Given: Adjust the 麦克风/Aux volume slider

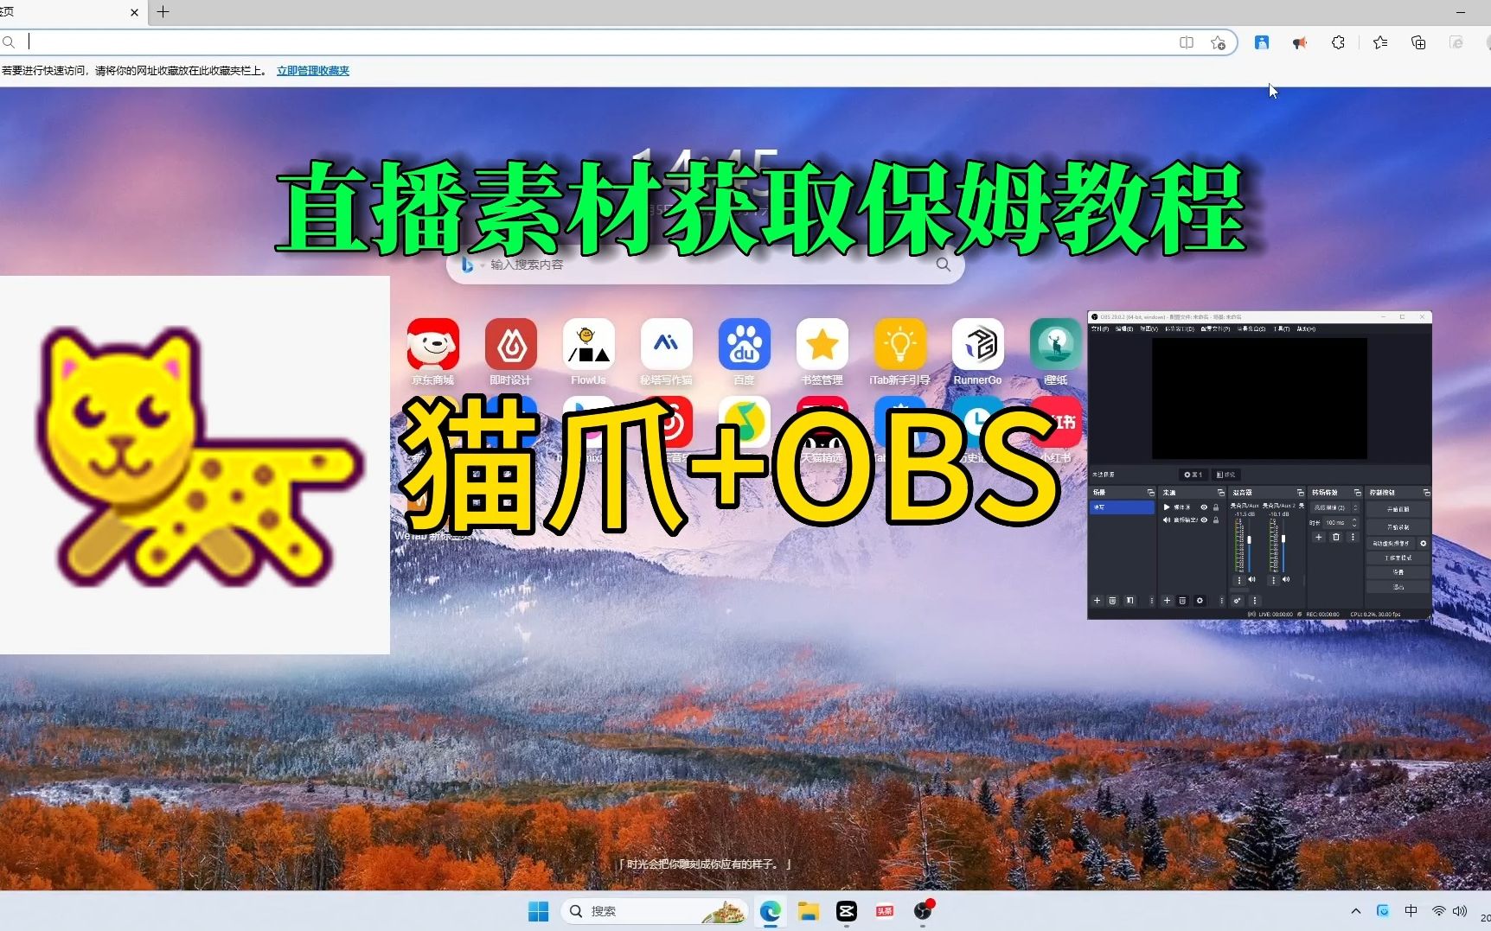Looking at the screenshot, I should (1250, 540).
